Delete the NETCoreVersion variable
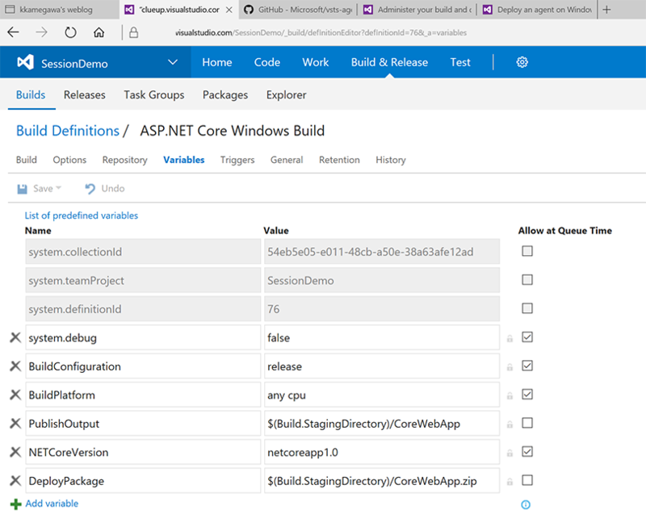Image resolution: width=646 pixels, height=527 pixels. pos(15,452)
